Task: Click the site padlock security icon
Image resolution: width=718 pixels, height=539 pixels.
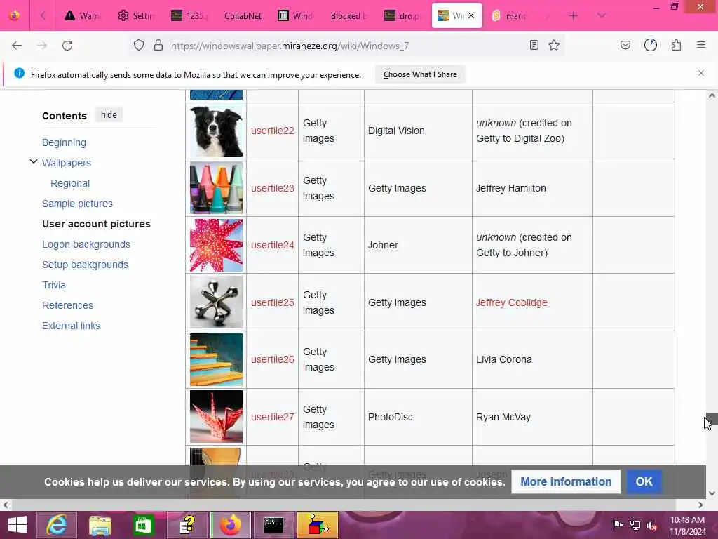Action: 158,46
